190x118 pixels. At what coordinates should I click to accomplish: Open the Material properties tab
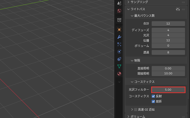pos(119,74)
